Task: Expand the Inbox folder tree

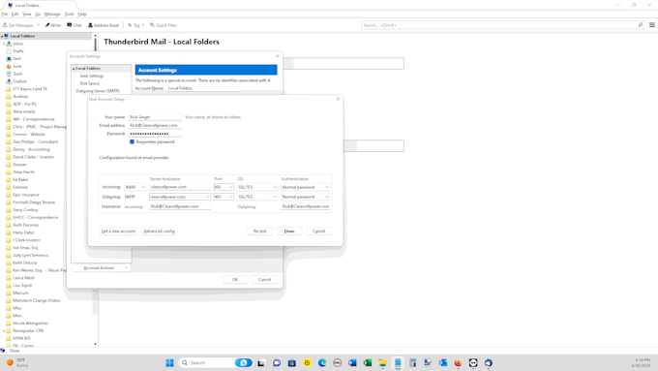Action: click(x=4, y=44)
